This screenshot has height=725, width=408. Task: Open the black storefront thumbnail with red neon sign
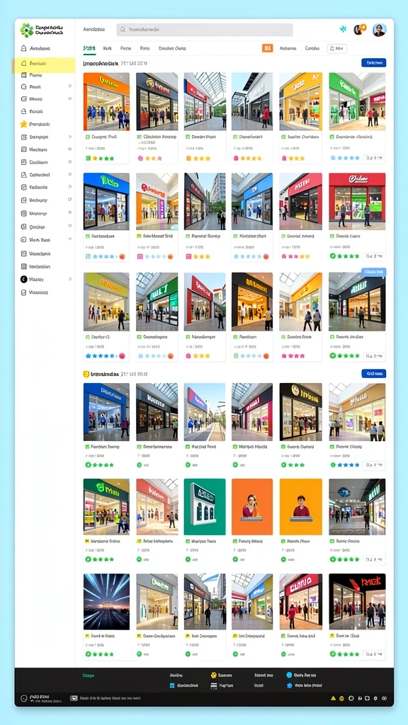(357, 602)
